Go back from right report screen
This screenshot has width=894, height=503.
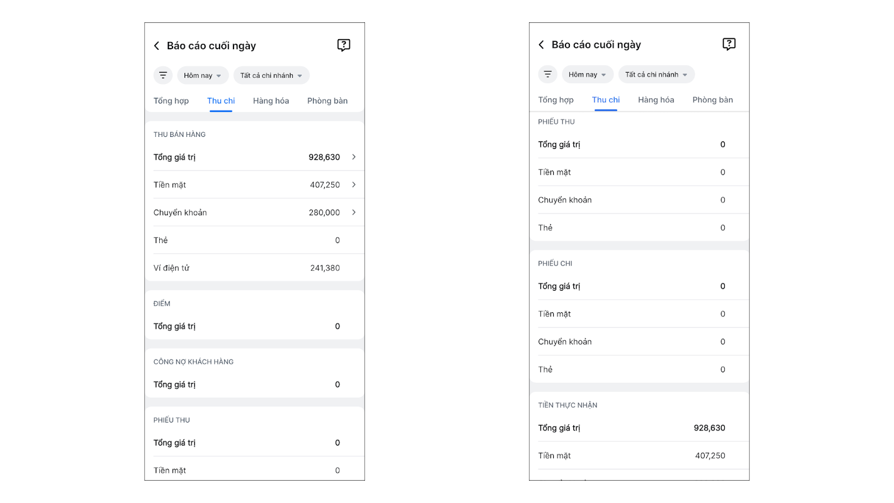coord(541,45)
